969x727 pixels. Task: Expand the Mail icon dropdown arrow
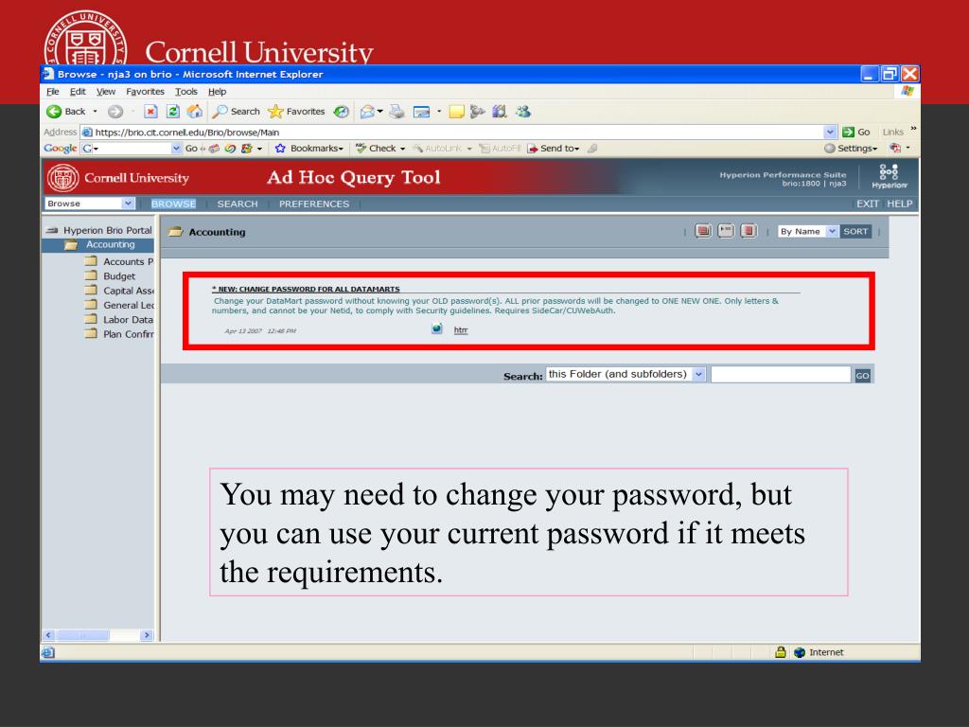click(x=380, y=112)
